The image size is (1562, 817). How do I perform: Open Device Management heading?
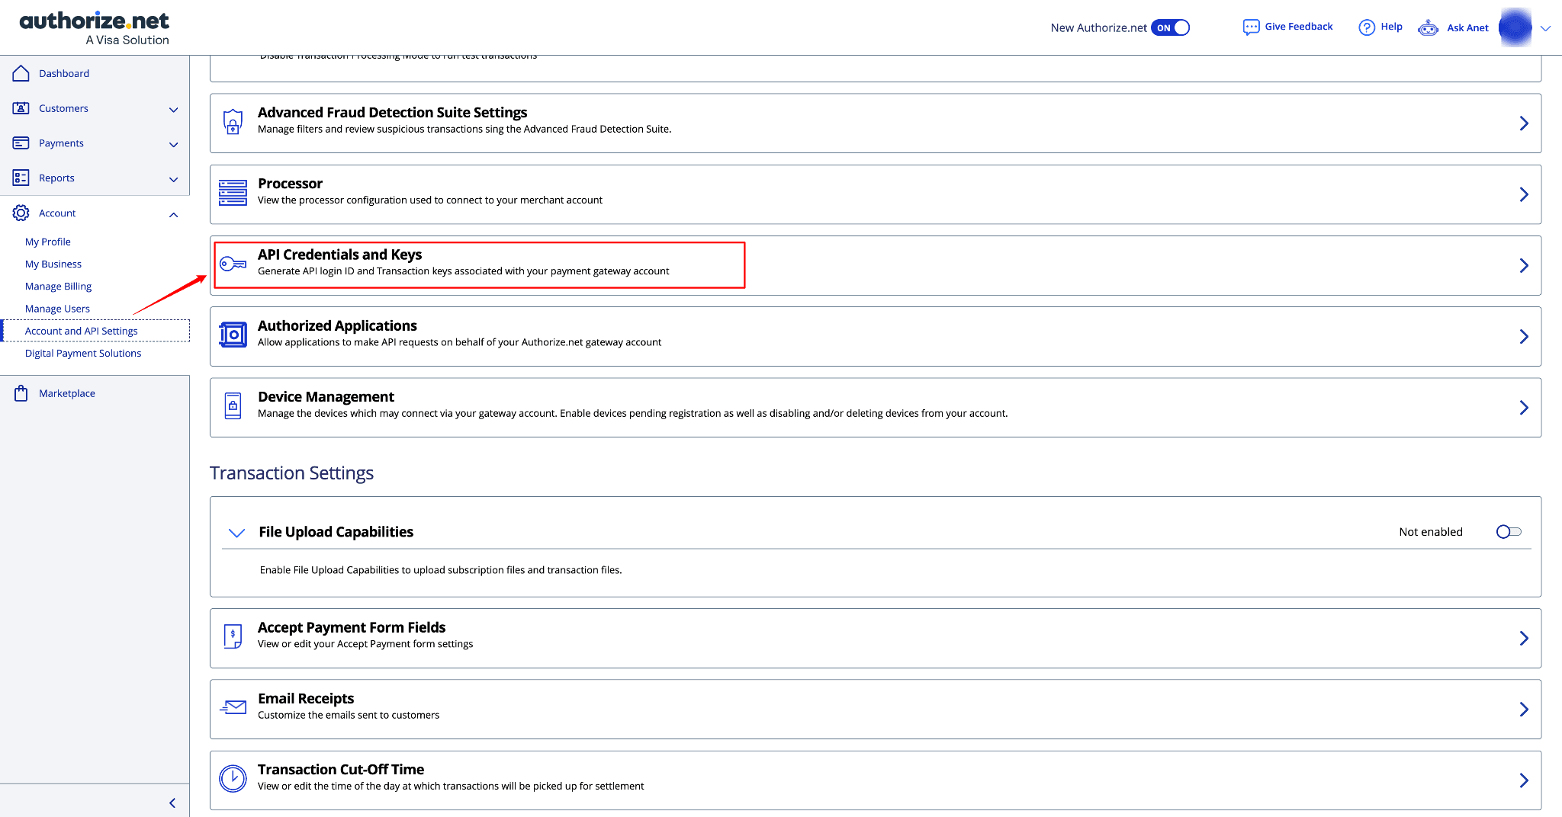326,397
